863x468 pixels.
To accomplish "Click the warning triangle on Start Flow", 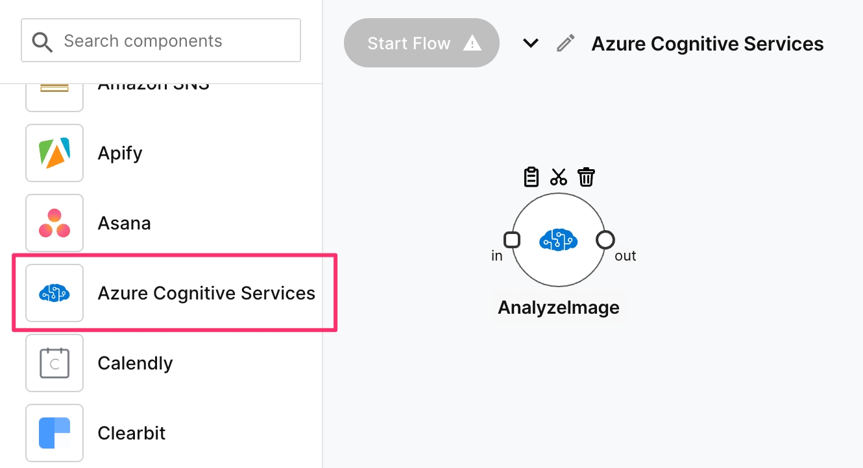I will tap(472, 43).
